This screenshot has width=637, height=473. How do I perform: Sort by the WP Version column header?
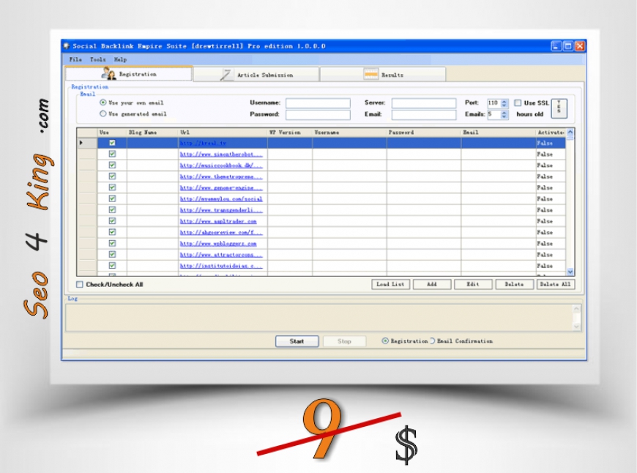290,133
